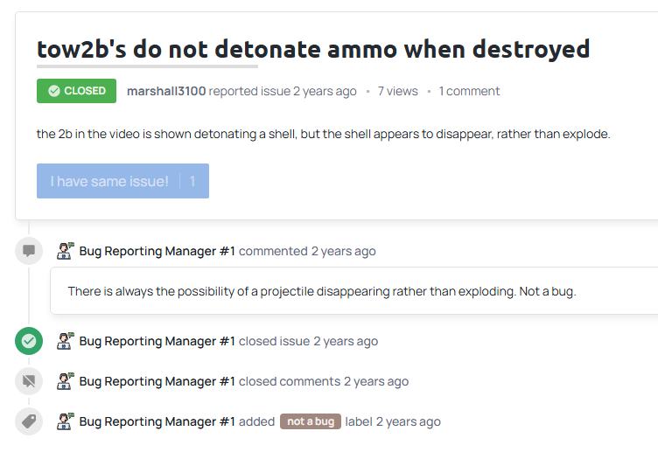Open Bug Reporting Manager #1 on 'closed issue' entry
This screenshot has width=658, height=452.
pyautogui.click(x=157, y=341)
